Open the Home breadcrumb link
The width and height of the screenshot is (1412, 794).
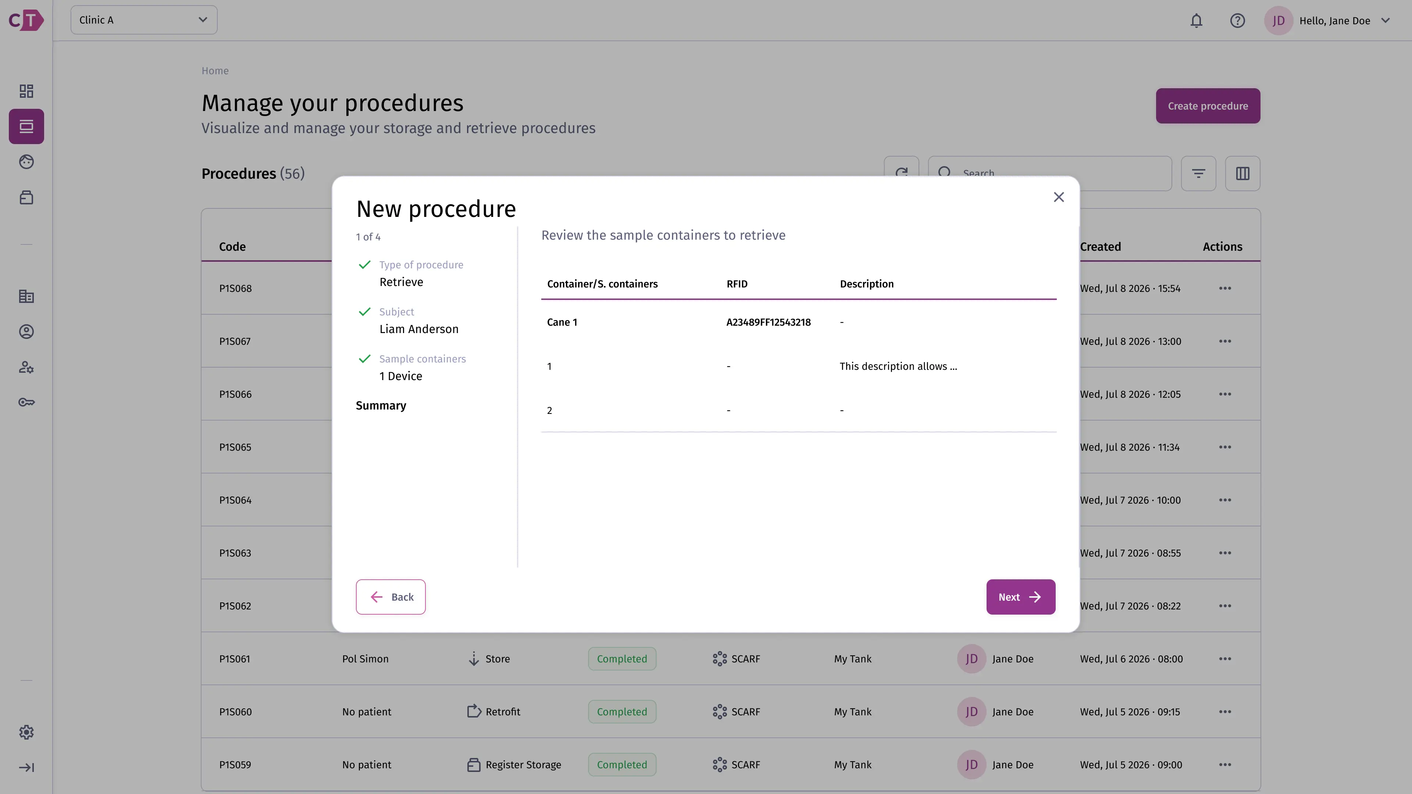[215, 71]
